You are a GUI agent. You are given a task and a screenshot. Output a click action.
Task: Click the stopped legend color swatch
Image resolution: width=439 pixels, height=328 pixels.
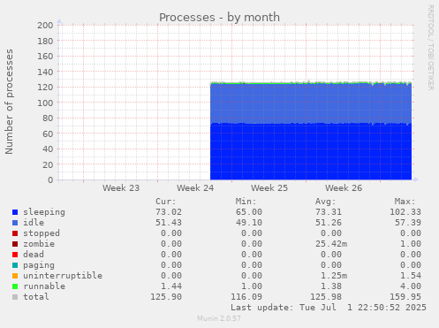point(15,233)
